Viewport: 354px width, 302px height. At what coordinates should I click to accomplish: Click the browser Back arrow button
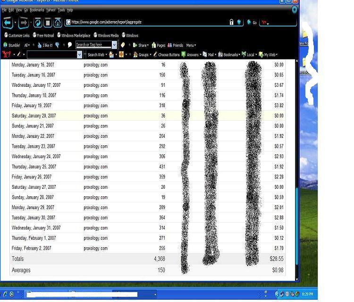click(8, 22)
